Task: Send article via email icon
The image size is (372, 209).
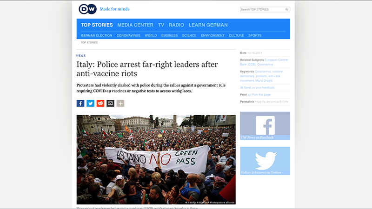Action: (110, 103)
